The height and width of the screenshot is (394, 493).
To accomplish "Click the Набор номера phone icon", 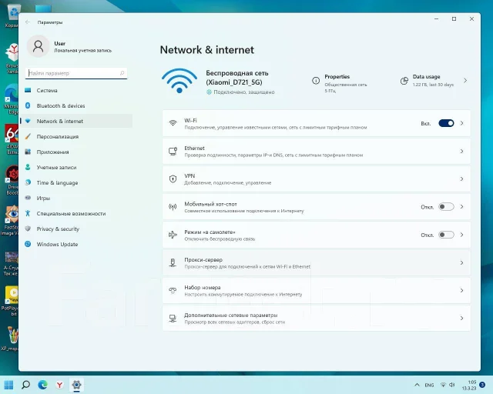I will pyautogui.click(x=173, y=290).
